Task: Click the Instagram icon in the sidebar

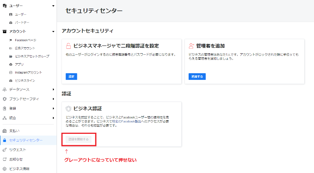Action: click(11, 72)
